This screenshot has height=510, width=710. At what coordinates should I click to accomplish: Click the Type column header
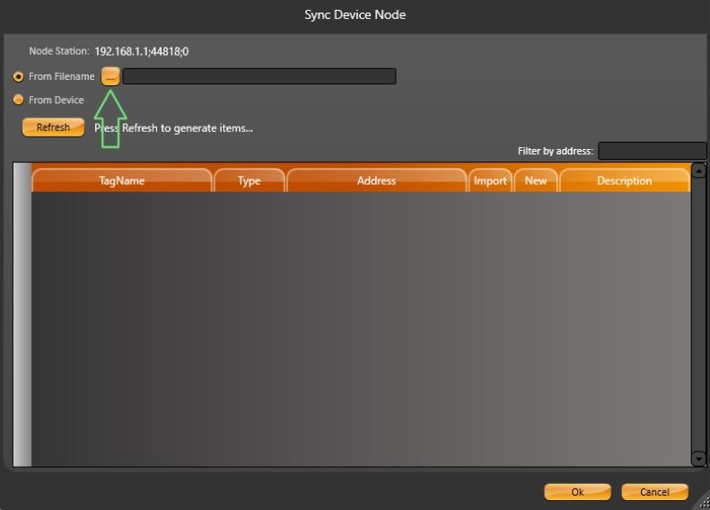click(x=249, y=180)
